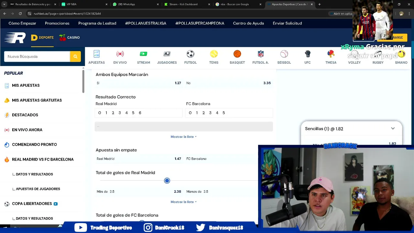Open the #POLLASUPERCAMPEONA link
The height and width of the screenshot is (233, 414).
(x=200, y=23)
